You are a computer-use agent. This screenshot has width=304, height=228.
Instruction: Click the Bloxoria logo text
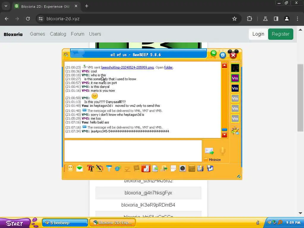(13, 34)
